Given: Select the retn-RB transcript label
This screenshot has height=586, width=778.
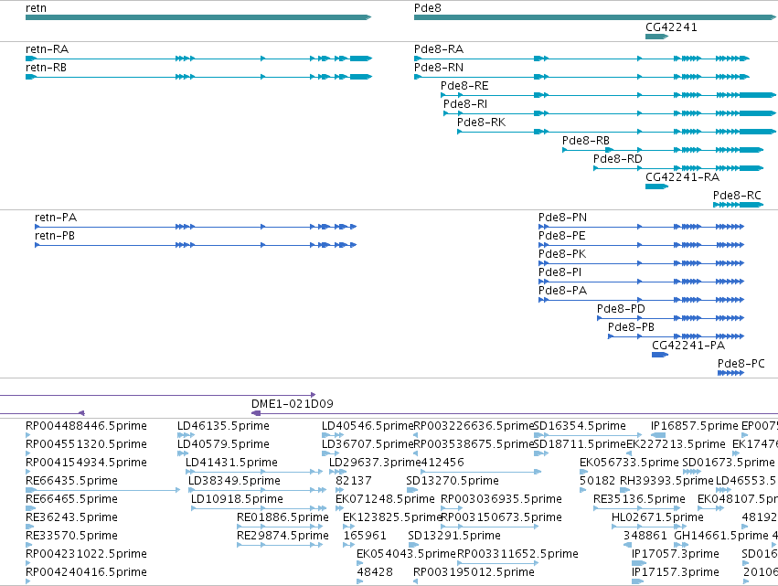Looking at the screenshot, I should tap(46, 68).
